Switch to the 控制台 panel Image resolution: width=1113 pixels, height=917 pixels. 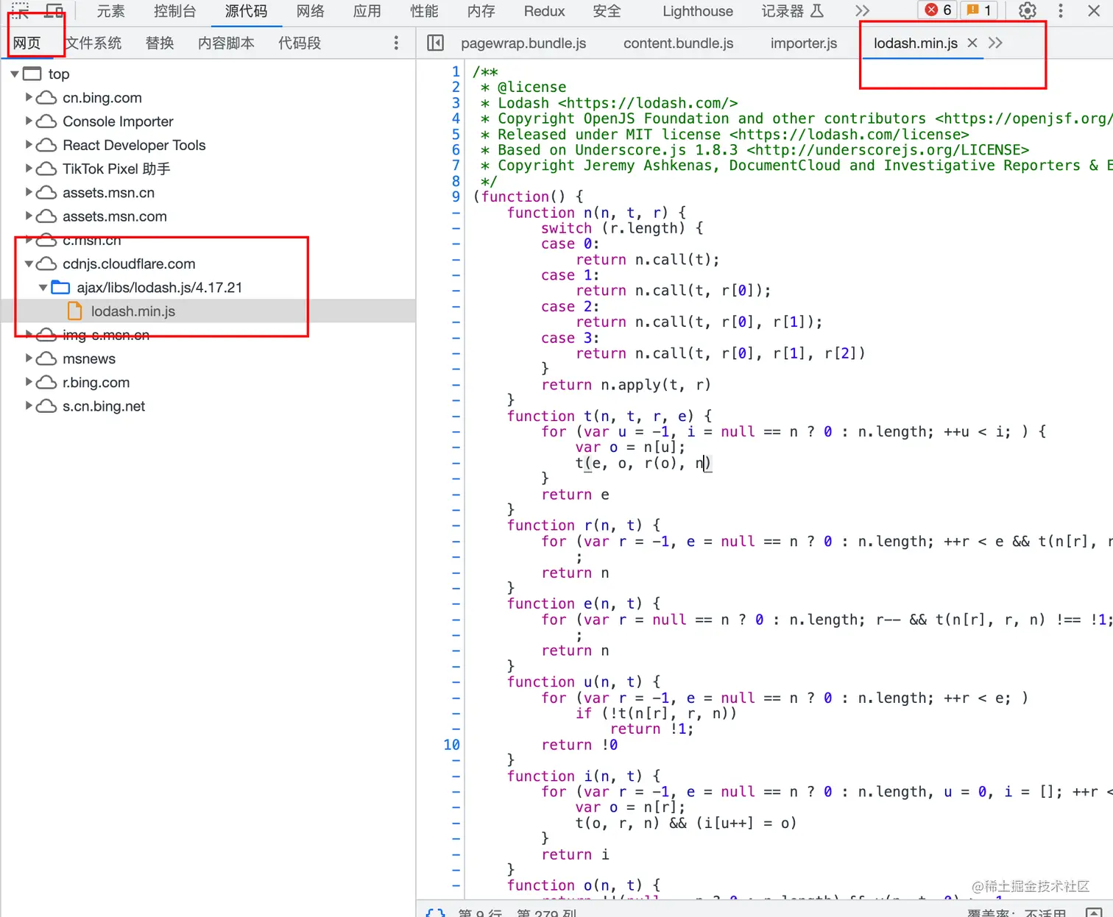(x=174, y=11)
